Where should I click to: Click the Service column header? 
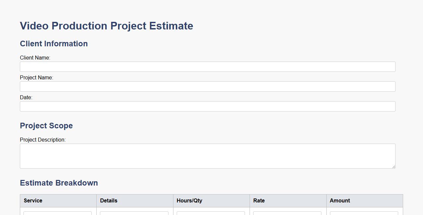33,200
